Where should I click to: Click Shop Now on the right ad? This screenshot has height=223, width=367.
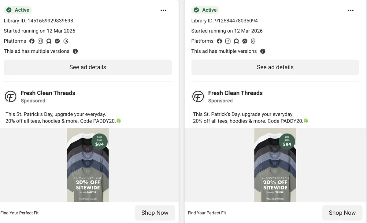click(342, 213)
